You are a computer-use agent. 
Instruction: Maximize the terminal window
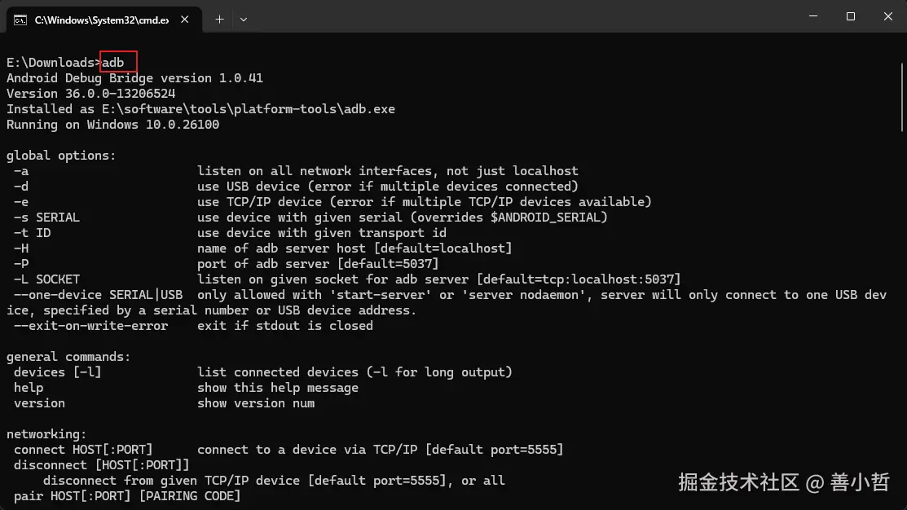point(850,16)
